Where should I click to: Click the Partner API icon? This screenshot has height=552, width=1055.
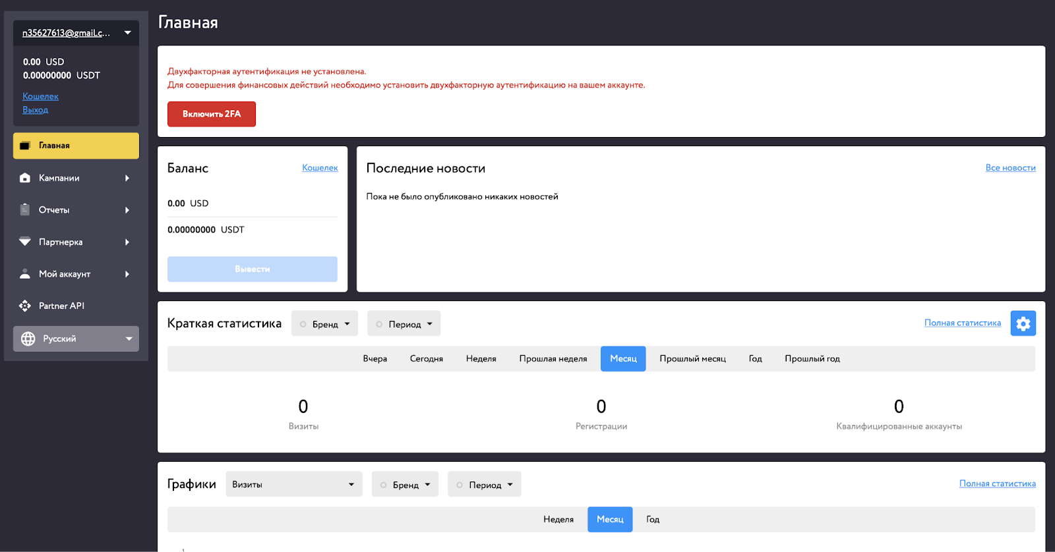click(x=25, y=306)
